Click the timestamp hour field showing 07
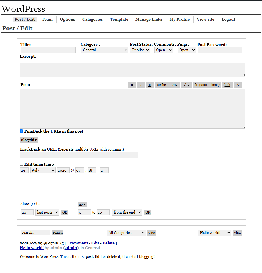The image size is (262, 273). pyautogui.click(x=80, y=170)
